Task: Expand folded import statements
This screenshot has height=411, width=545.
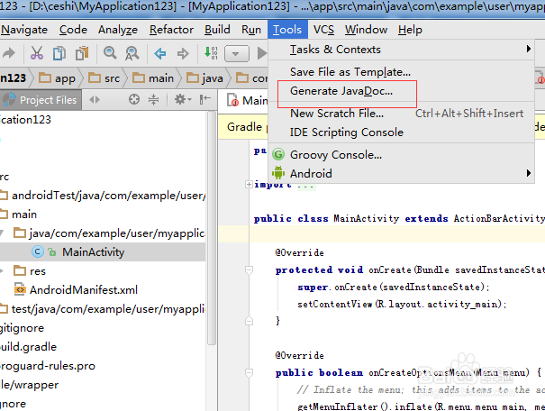Action: tap(249, 184)
